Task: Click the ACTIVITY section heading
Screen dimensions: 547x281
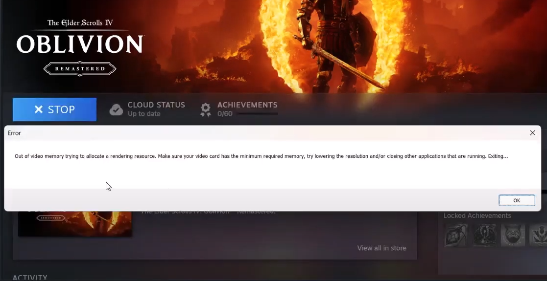Action: click(x=30, y=278)
